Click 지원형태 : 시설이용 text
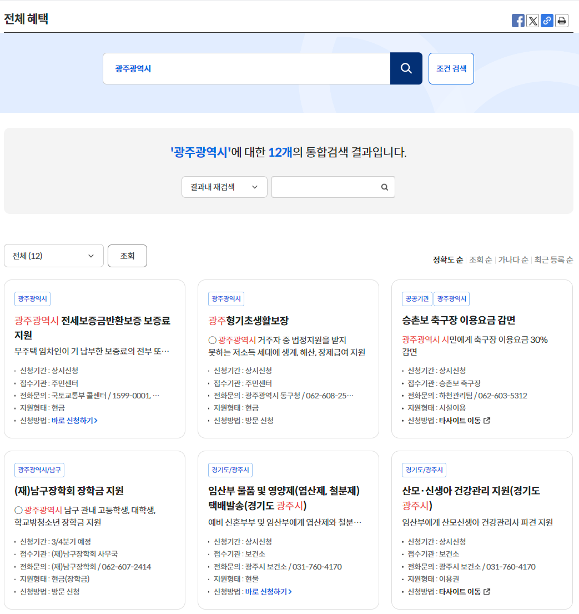The height and width of the screenshot is (614, 579). coord(436,408)
